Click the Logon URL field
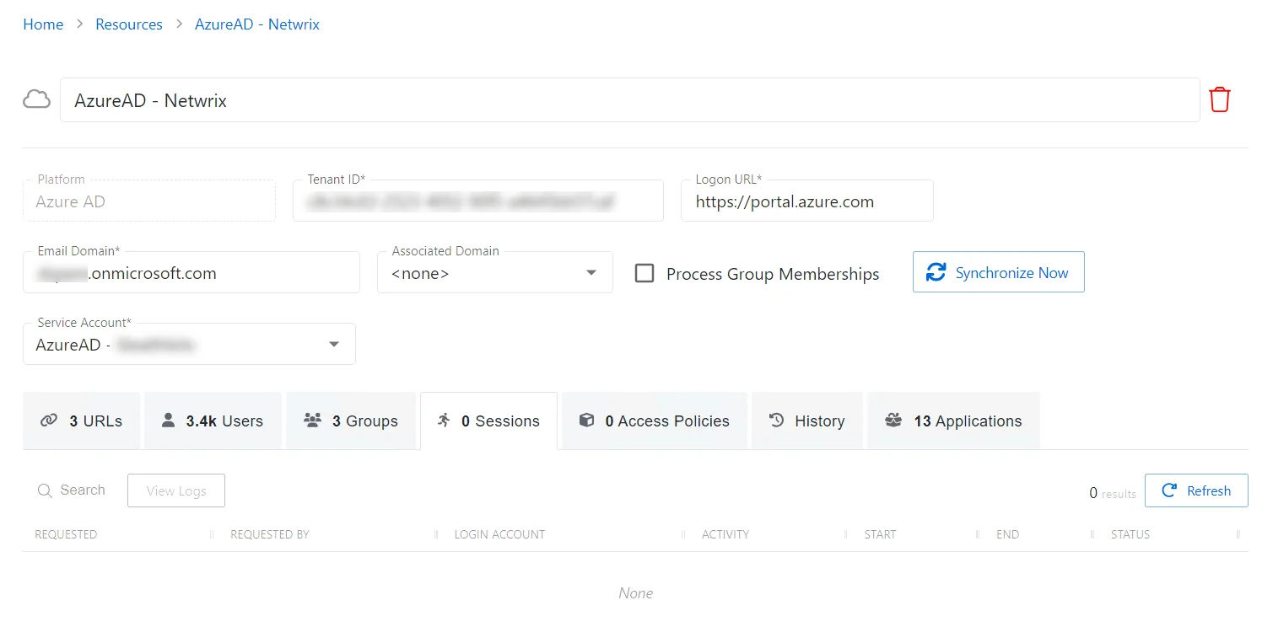Viewport: 1273px width, 627px height. pos(807,201)
